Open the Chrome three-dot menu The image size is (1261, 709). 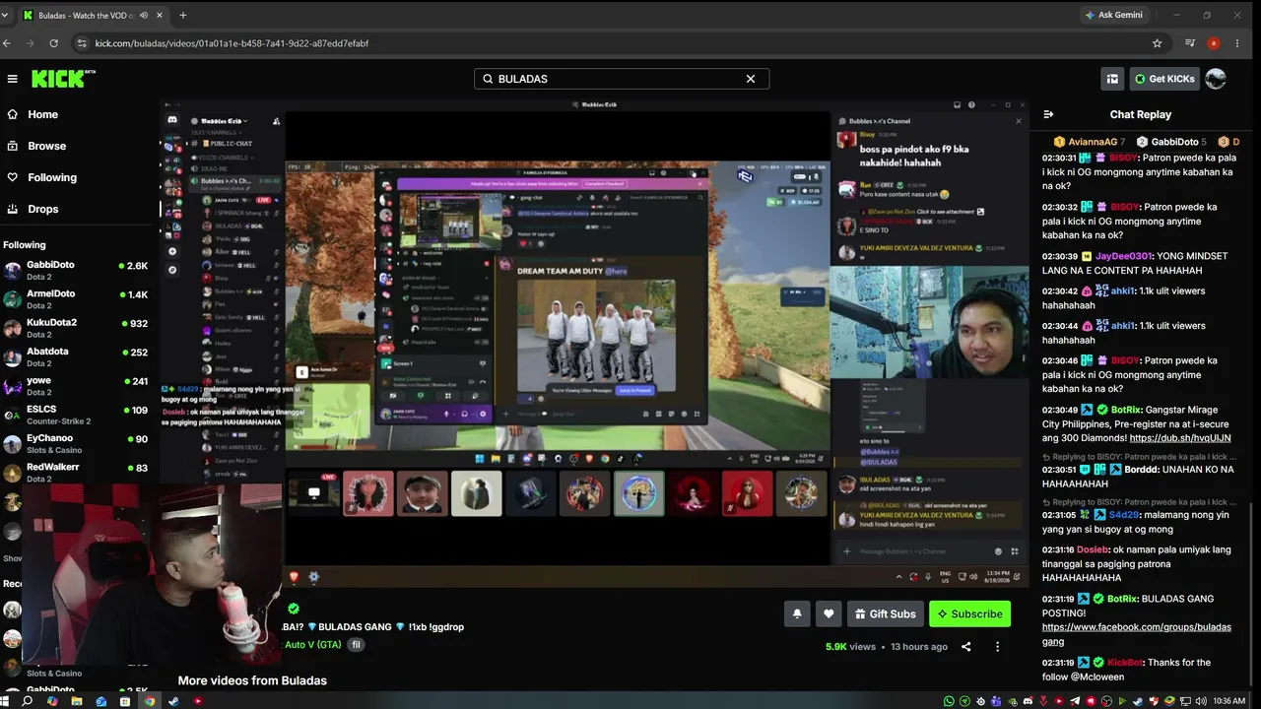click(1237, 43)
